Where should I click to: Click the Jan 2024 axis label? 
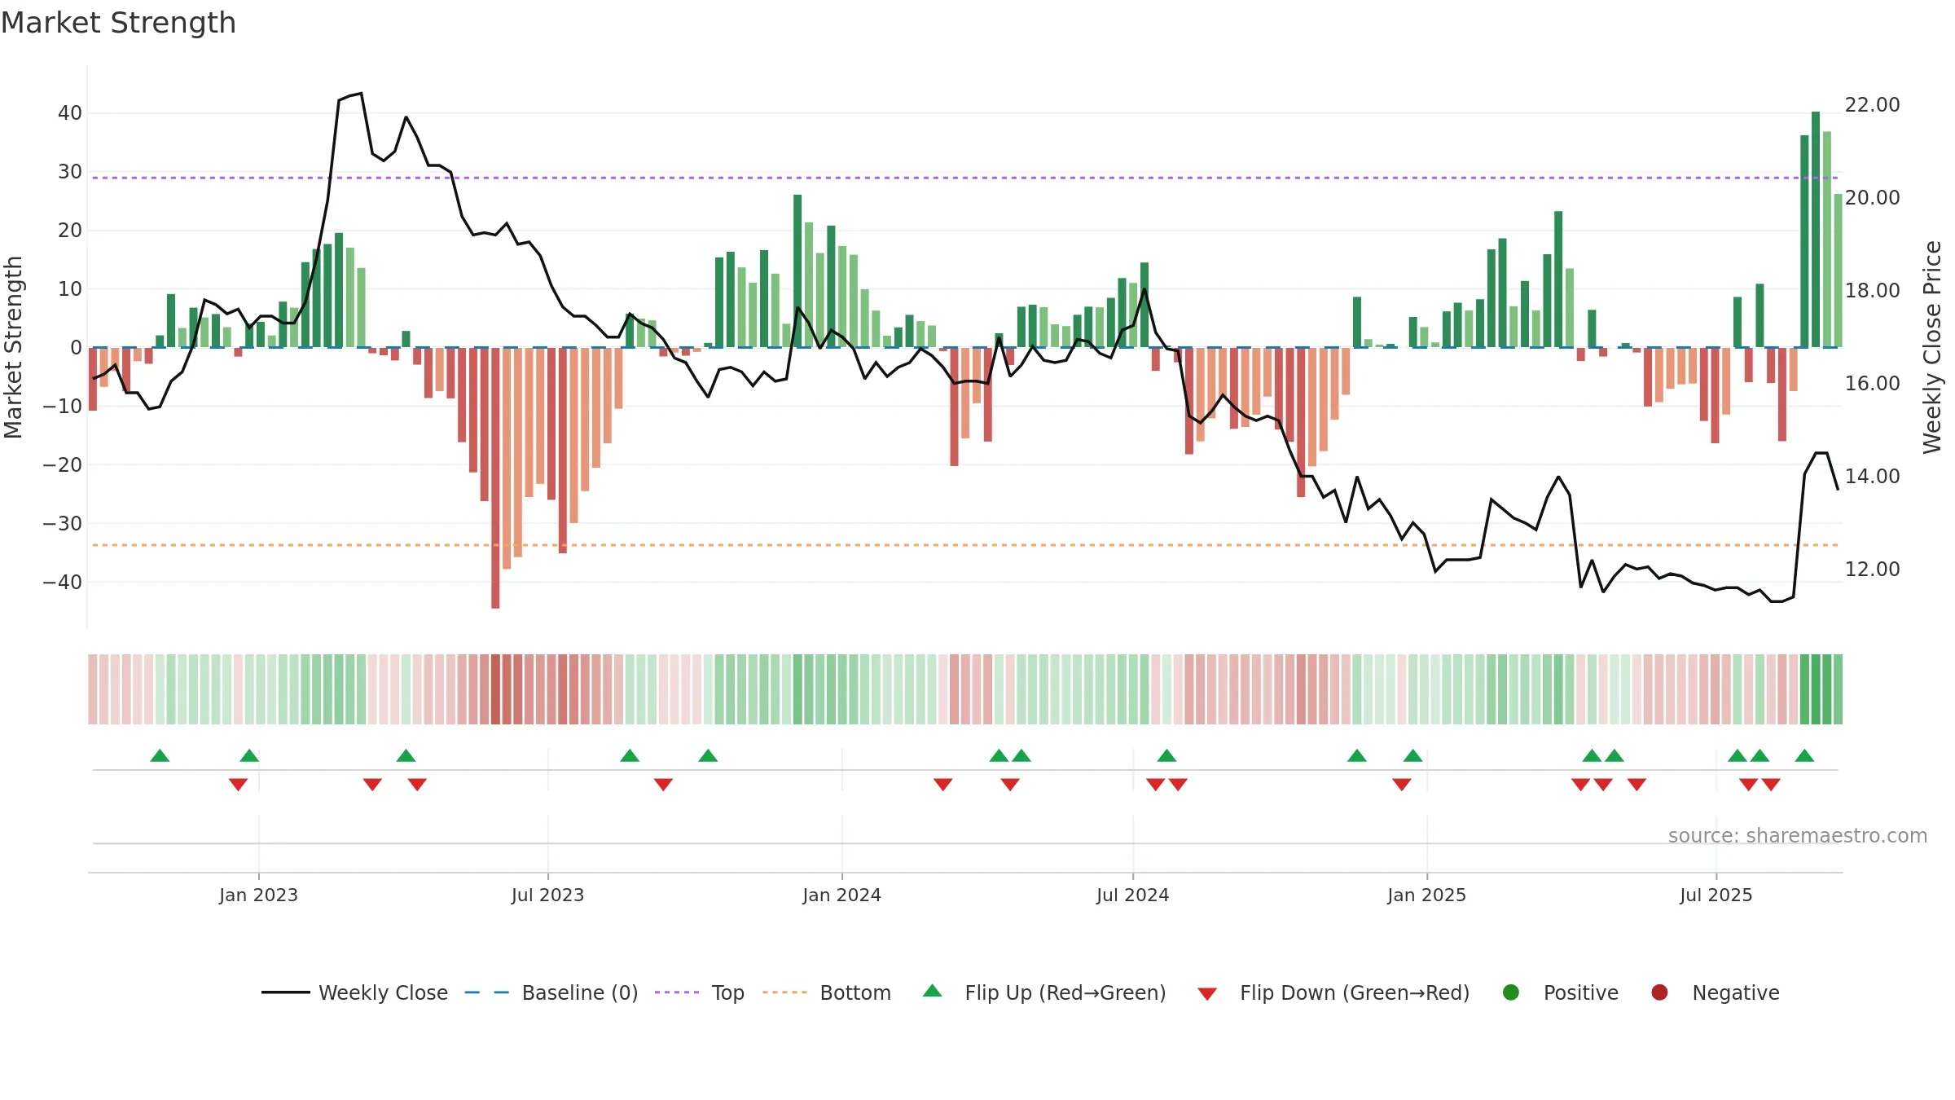tap(841, 895)
